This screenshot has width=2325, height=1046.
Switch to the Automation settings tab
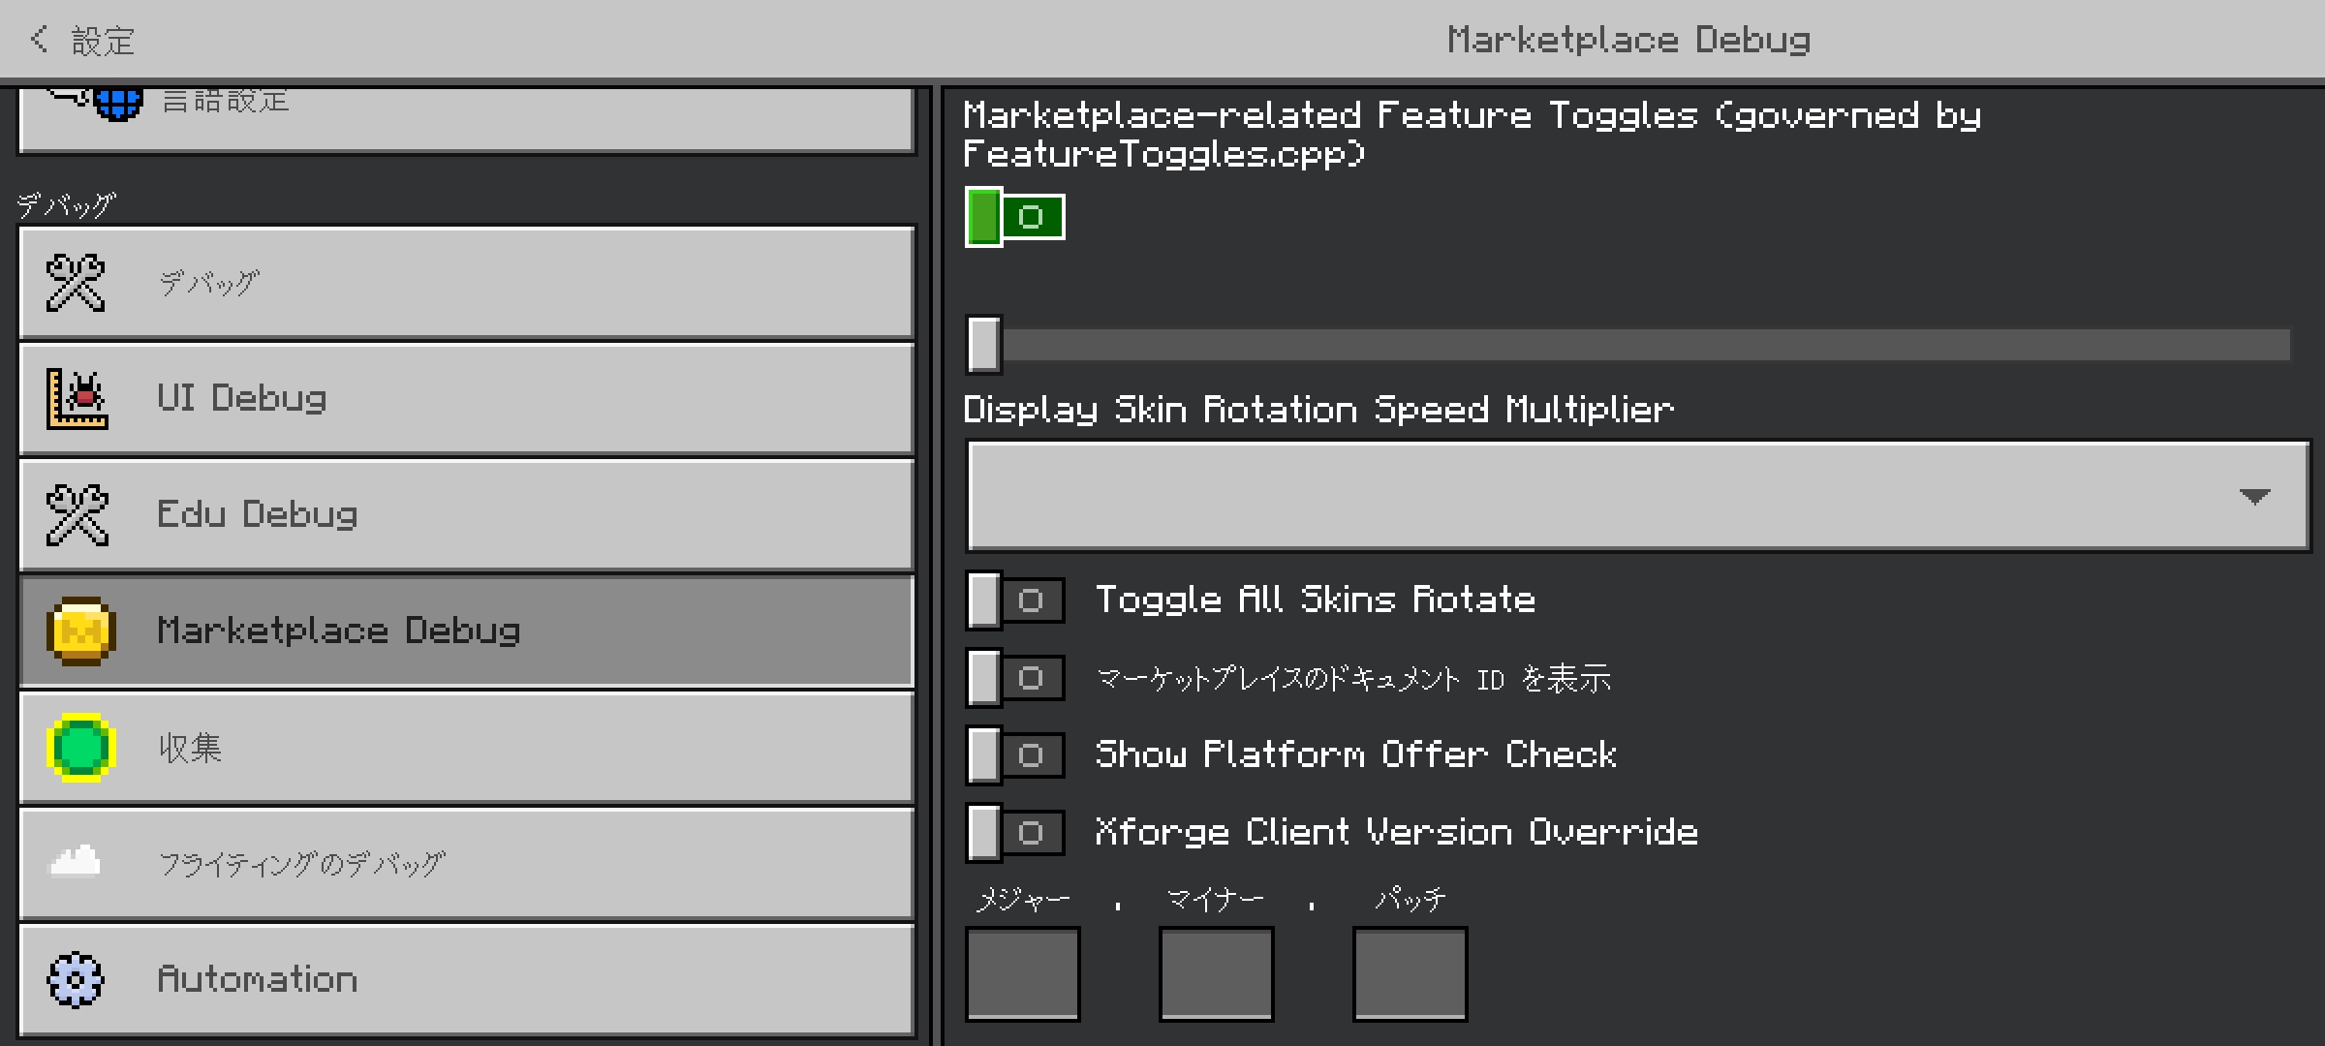click(x=465, y=979)
